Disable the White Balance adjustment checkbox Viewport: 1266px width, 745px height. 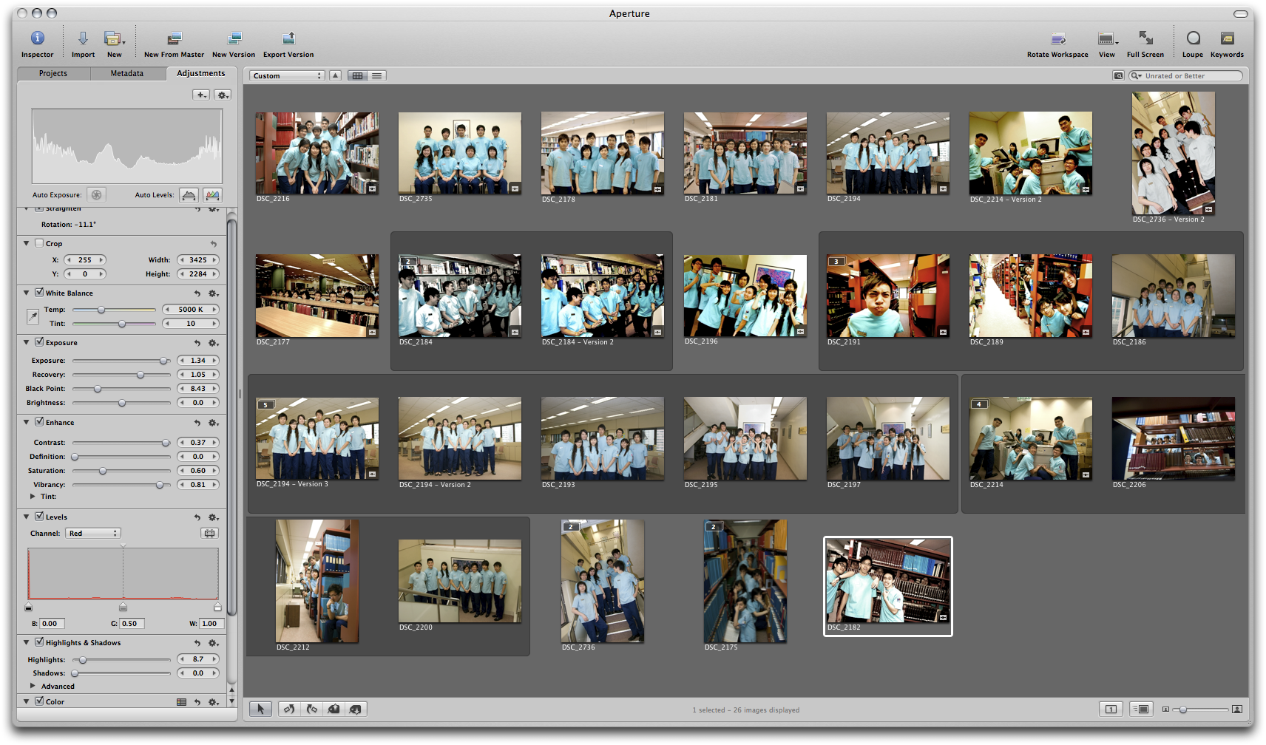point(39,293)
